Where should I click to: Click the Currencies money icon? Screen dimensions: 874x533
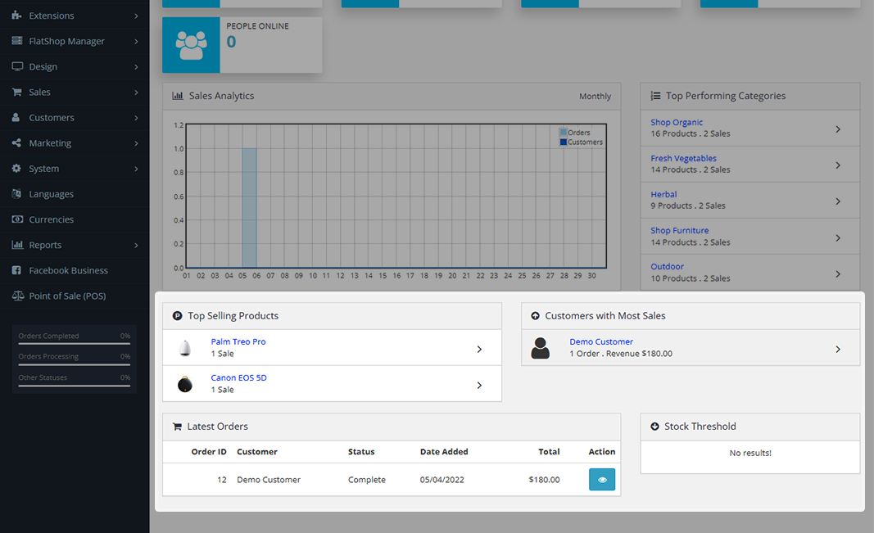coord(16,219)
